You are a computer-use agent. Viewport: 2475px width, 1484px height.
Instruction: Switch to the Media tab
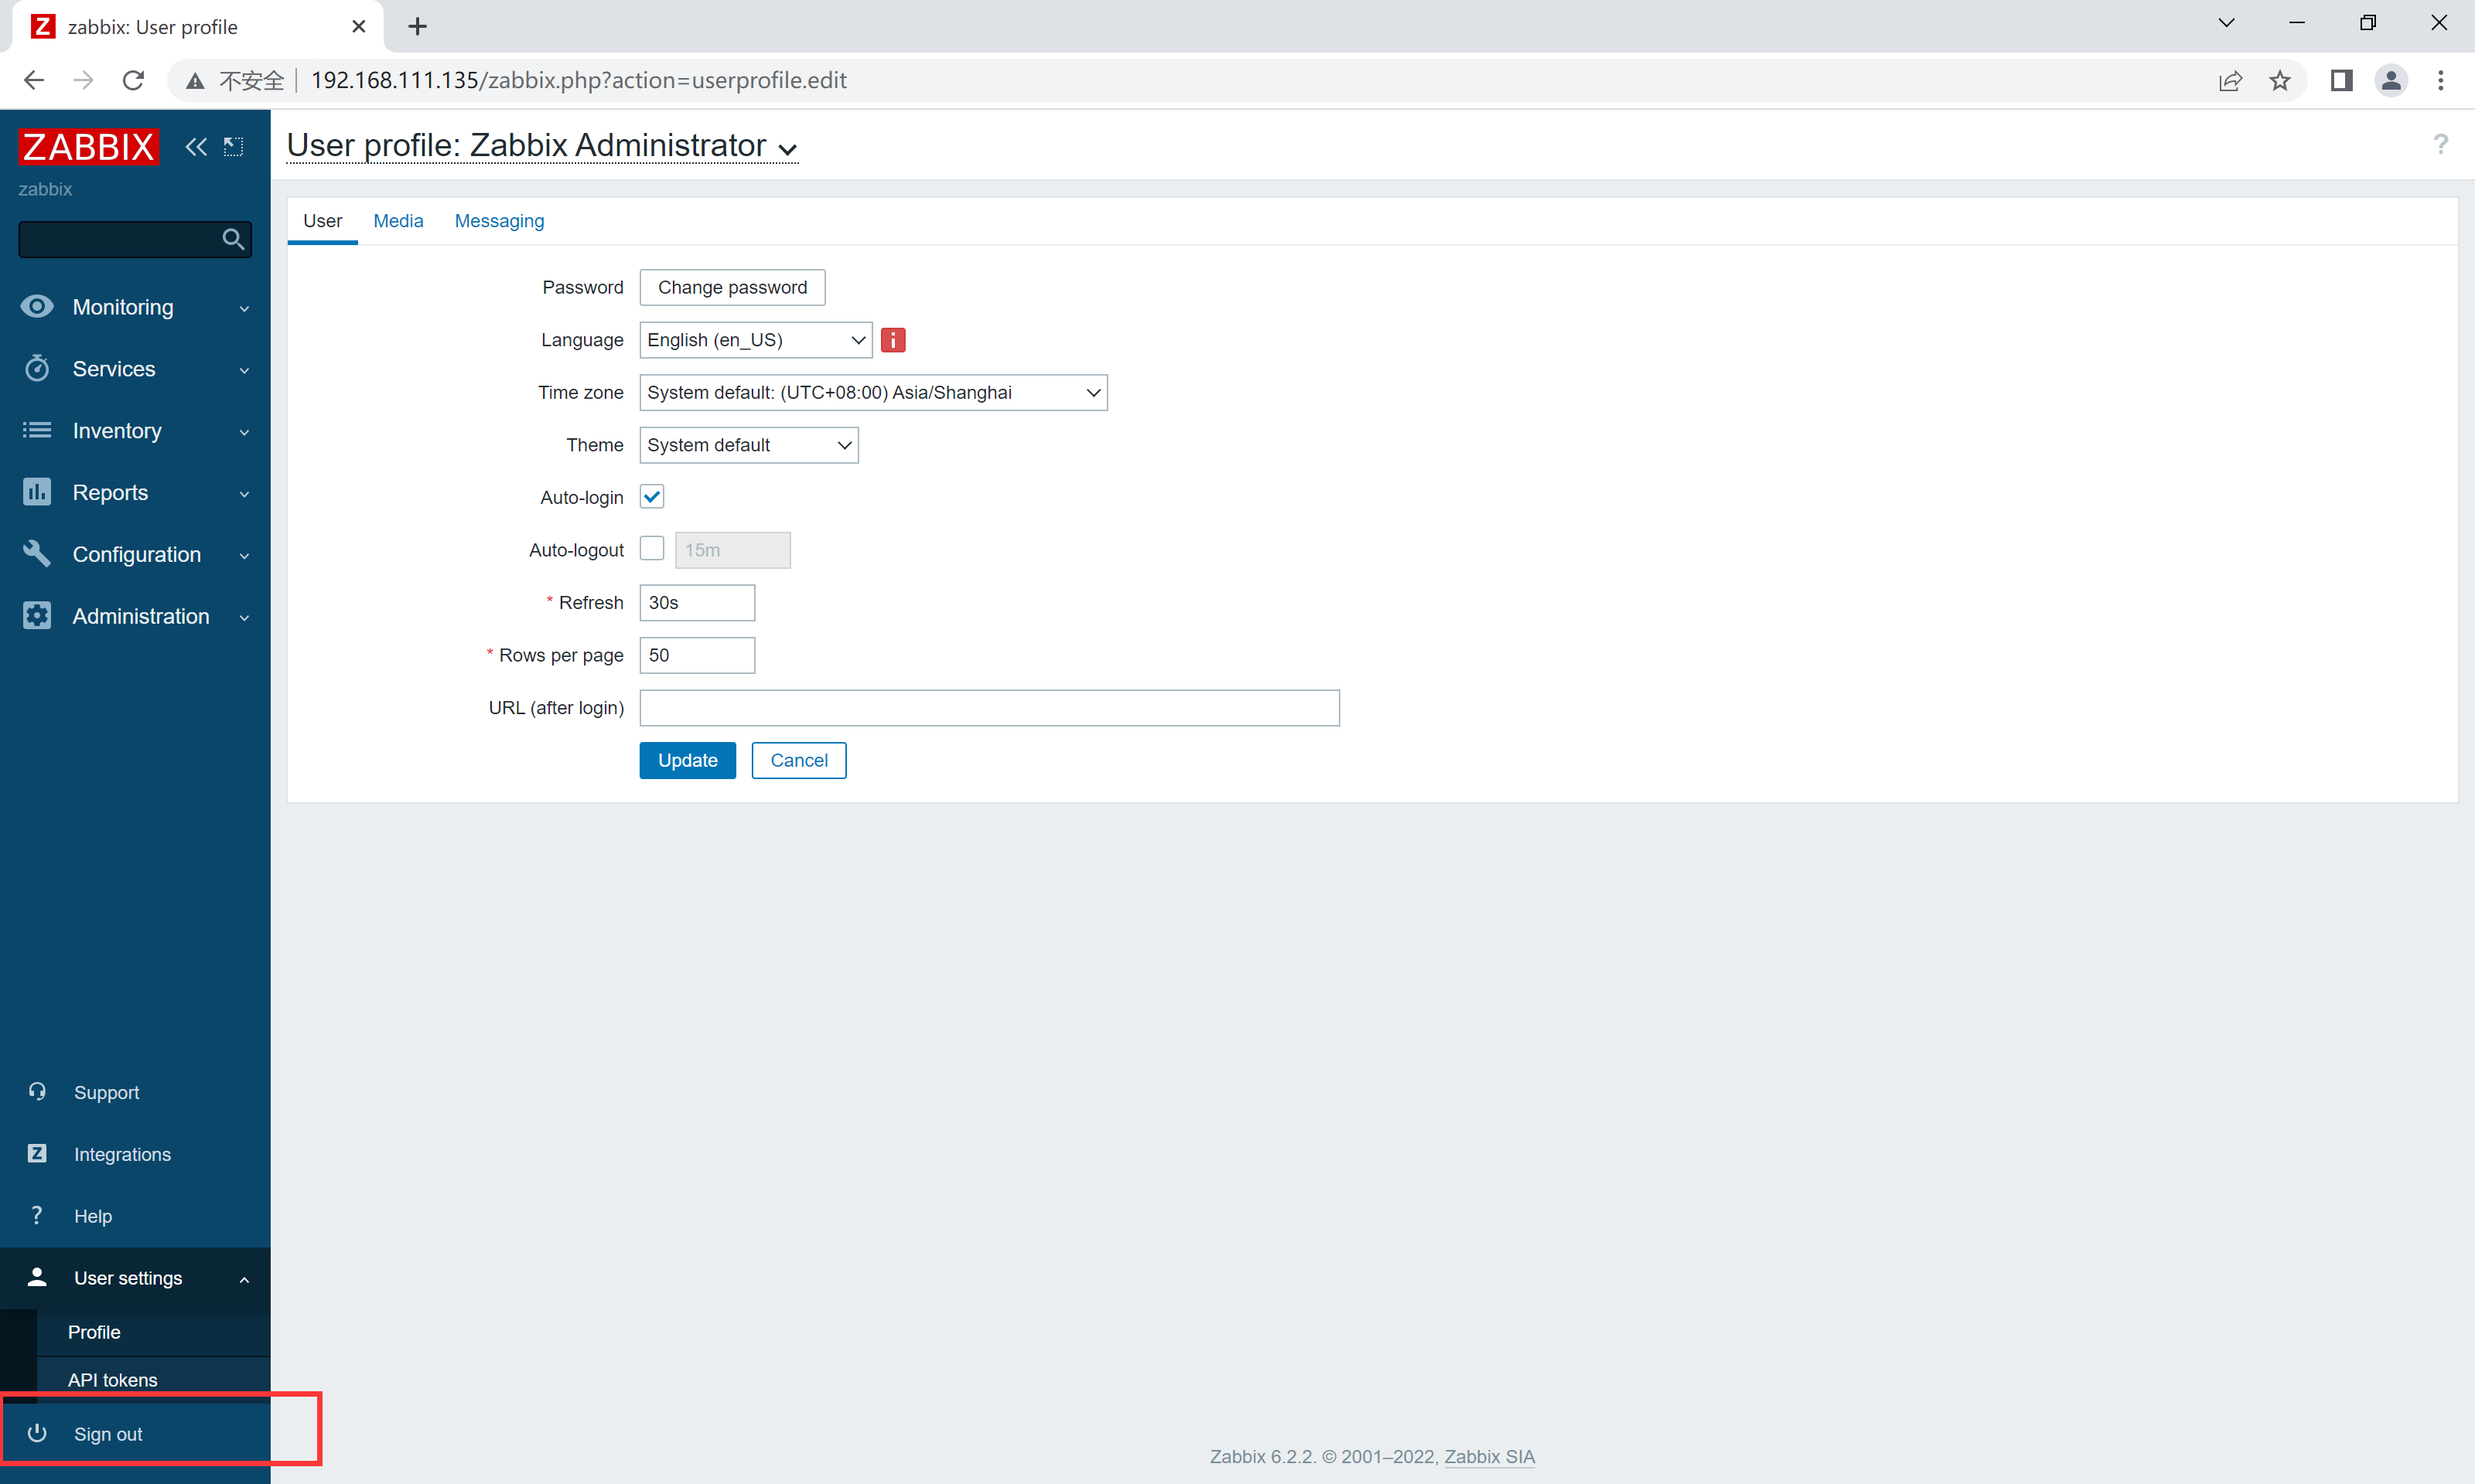click(x=398, y=221)
